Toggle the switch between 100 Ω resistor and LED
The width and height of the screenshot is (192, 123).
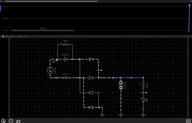(x=144, y=92)
